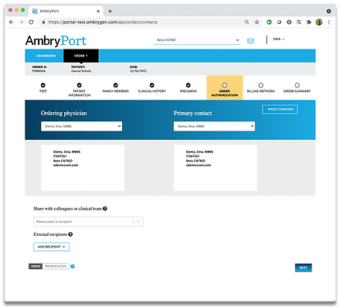Screen dimensions: 340x307
Task: Open the green circular extension icon
Action: 269,22
